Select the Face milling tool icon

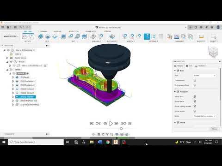(x=55, y=36)
